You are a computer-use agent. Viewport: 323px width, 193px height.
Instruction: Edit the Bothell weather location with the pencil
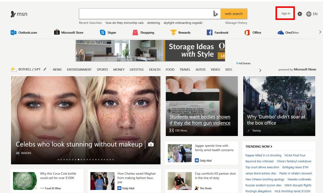tap(44, 69)
